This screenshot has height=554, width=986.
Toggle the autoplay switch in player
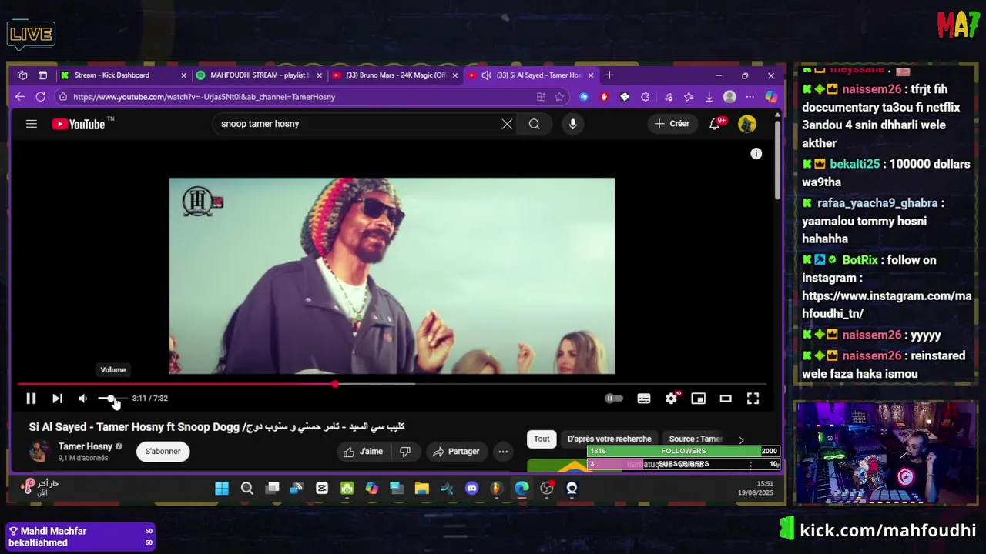[614, 399]
